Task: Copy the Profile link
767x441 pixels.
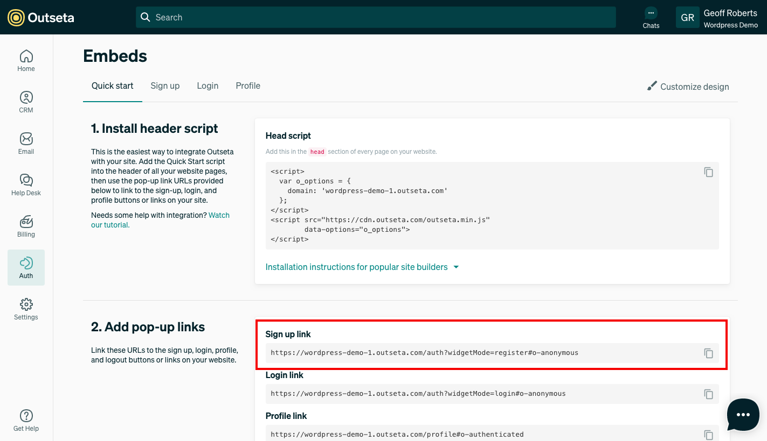Action: [708, 435]
